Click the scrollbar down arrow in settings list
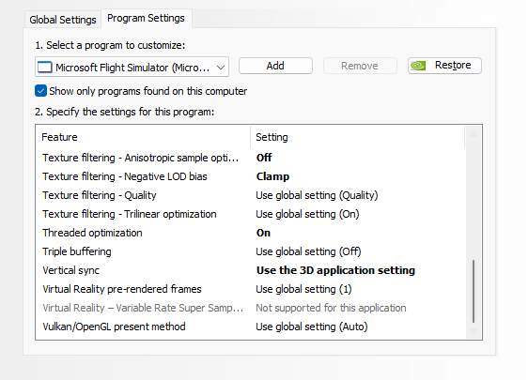The width and height of the screenshot is (528, 380). [474, 331]
